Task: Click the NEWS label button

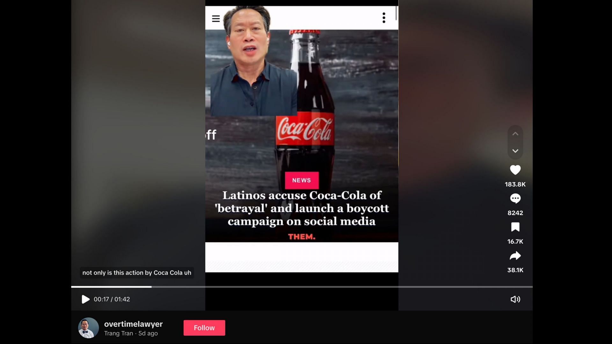Action: coord(302,180)
